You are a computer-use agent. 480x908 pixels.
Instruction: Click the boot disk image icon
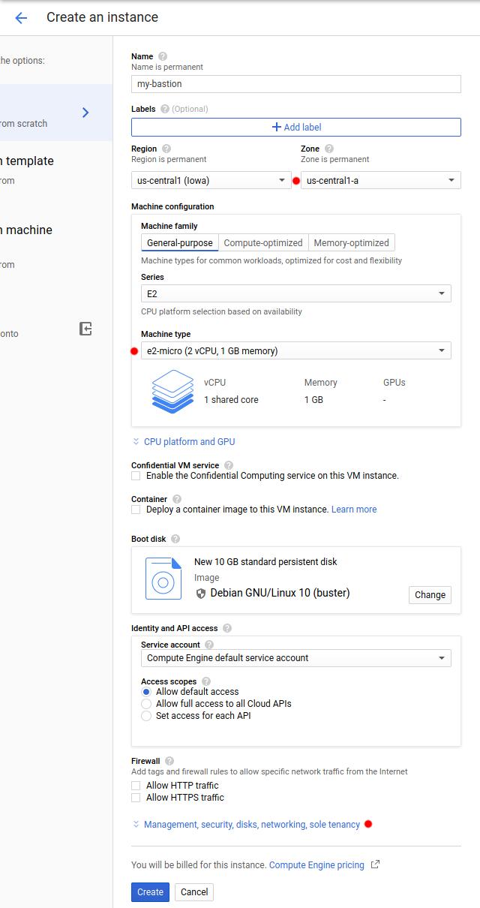tap(163, 579)
